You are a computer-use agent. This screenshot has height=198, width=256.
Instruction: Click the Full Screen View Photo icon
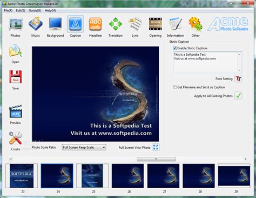(156, 147)
